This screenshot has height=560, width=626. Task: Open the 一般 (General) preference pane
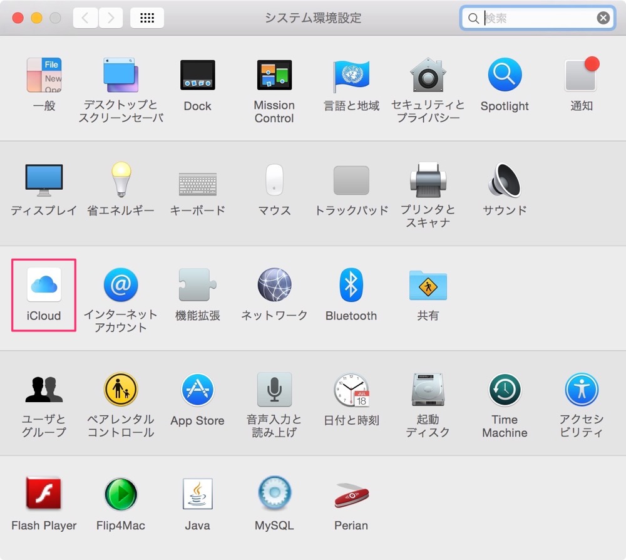pyautogui.click(x=44, y=75)
